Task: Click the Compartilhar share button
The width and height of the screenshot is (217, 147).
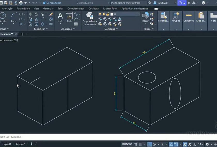Action: point(52,3)
